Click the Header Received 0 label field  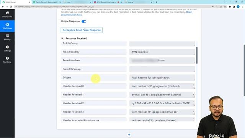(93, 86)
